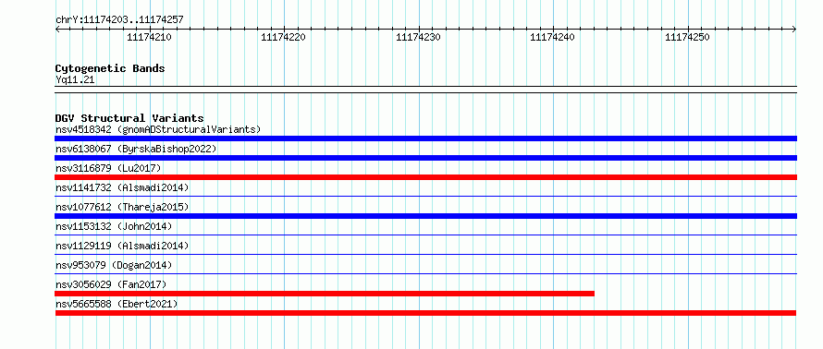Click ruler position 11174210
The width and height of the screenshot is (823, 349).
tap(150, 37)
